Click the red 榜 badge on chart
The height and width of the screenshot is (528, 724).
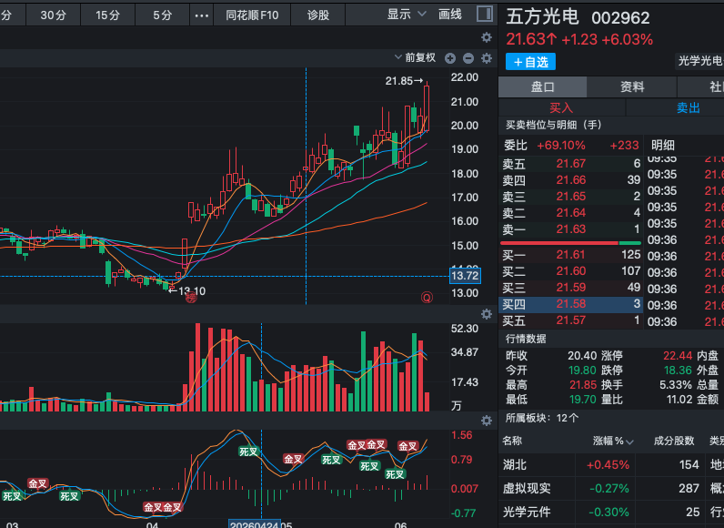pyautogui.click(x=191, y=298)
